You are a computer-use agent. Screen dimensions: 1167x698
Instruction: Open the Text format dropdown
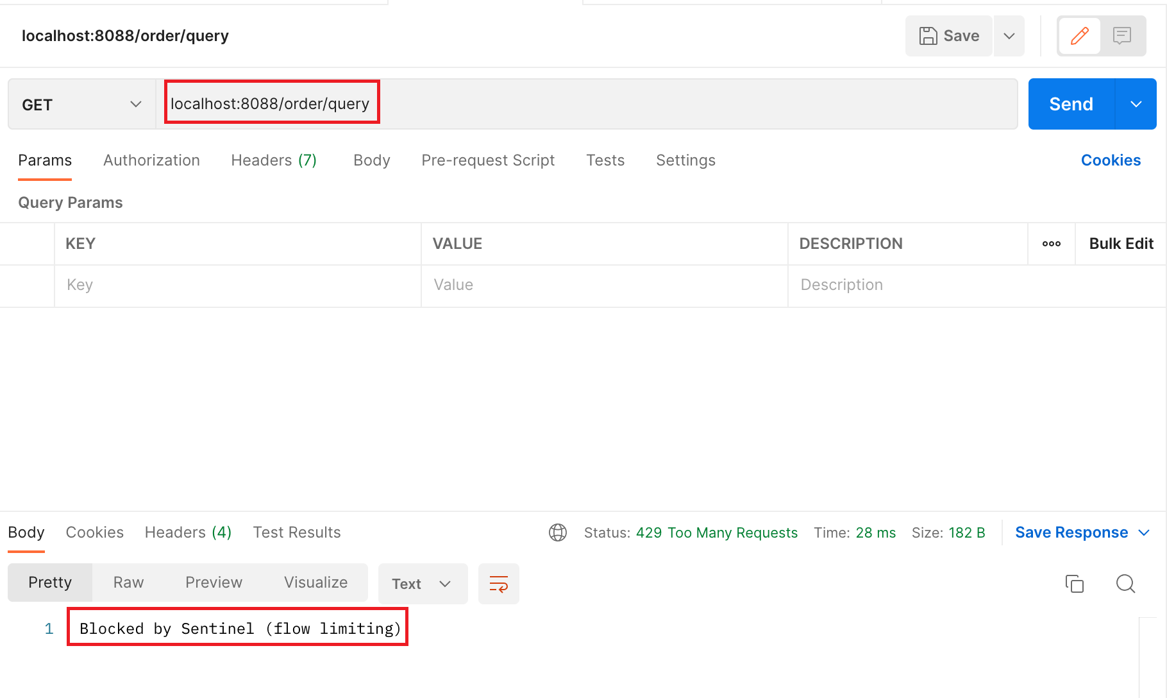(423, 584)
